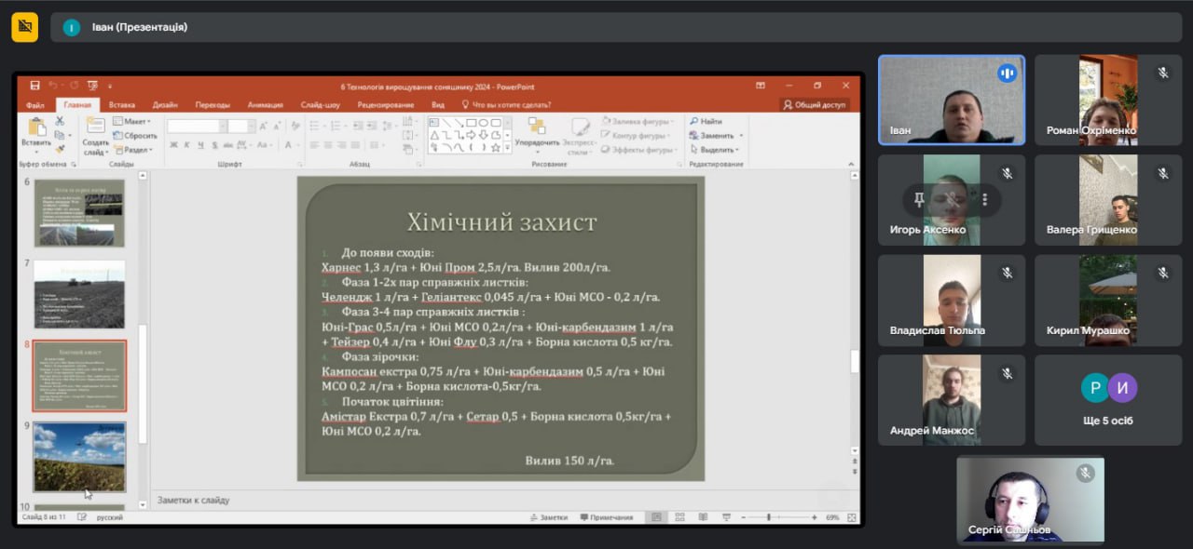Open the font size combo box
This screenshot has width=1193, height=549.
[240, 126]
